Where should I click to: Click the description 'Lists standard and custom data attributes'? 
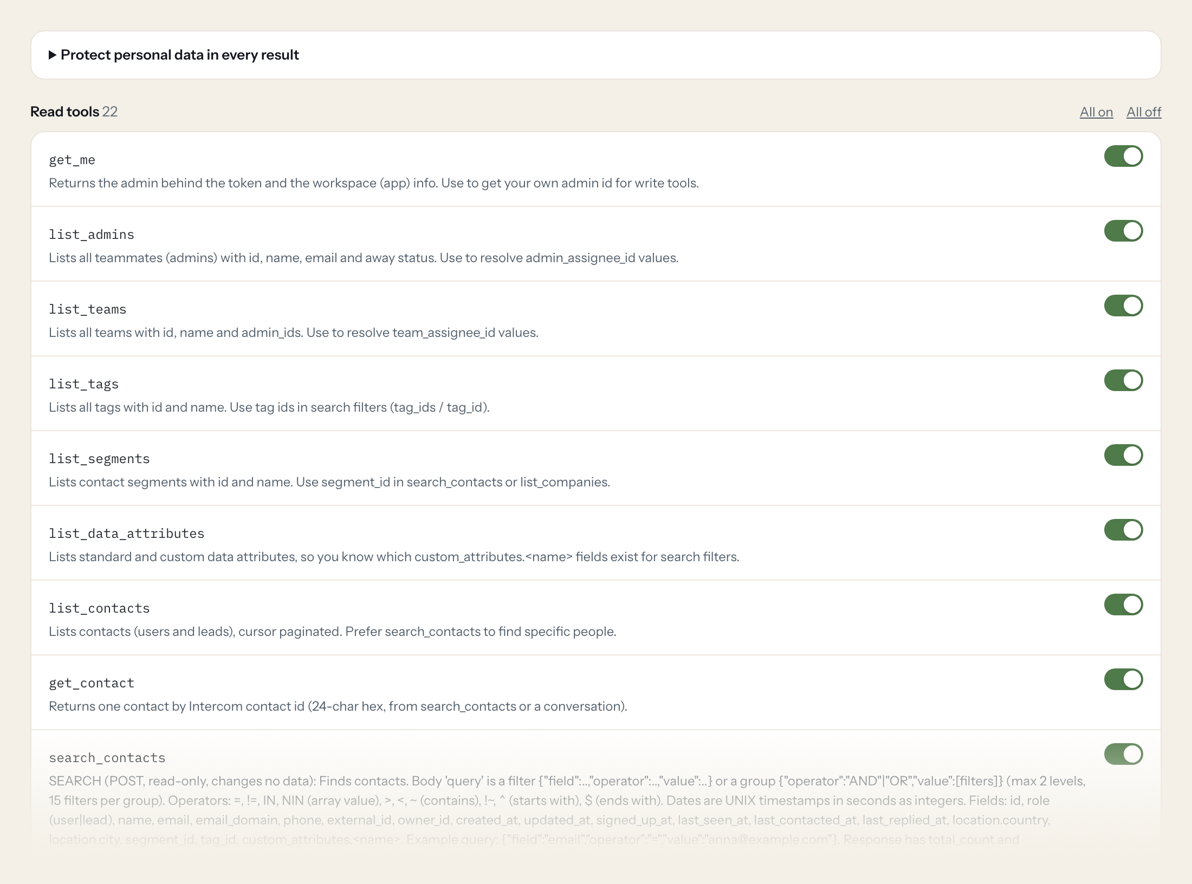[x=394, y=557]
